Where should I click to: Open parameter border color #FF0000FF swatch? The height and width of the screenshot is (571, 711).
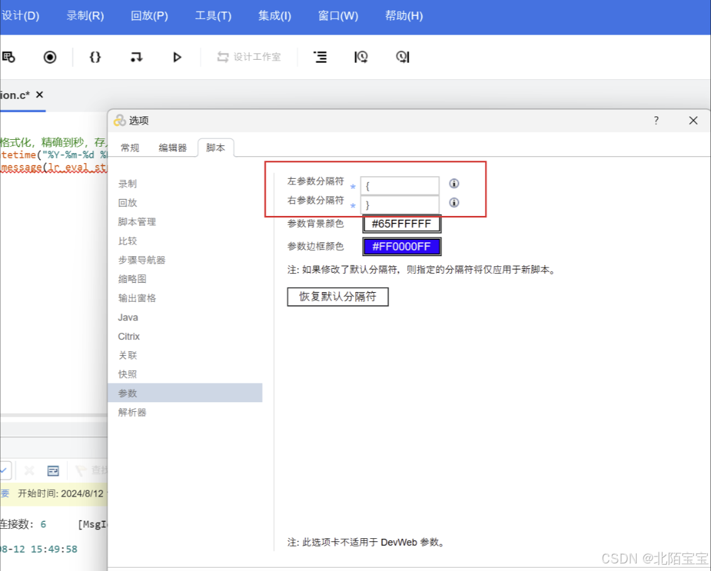click(402, 247)
